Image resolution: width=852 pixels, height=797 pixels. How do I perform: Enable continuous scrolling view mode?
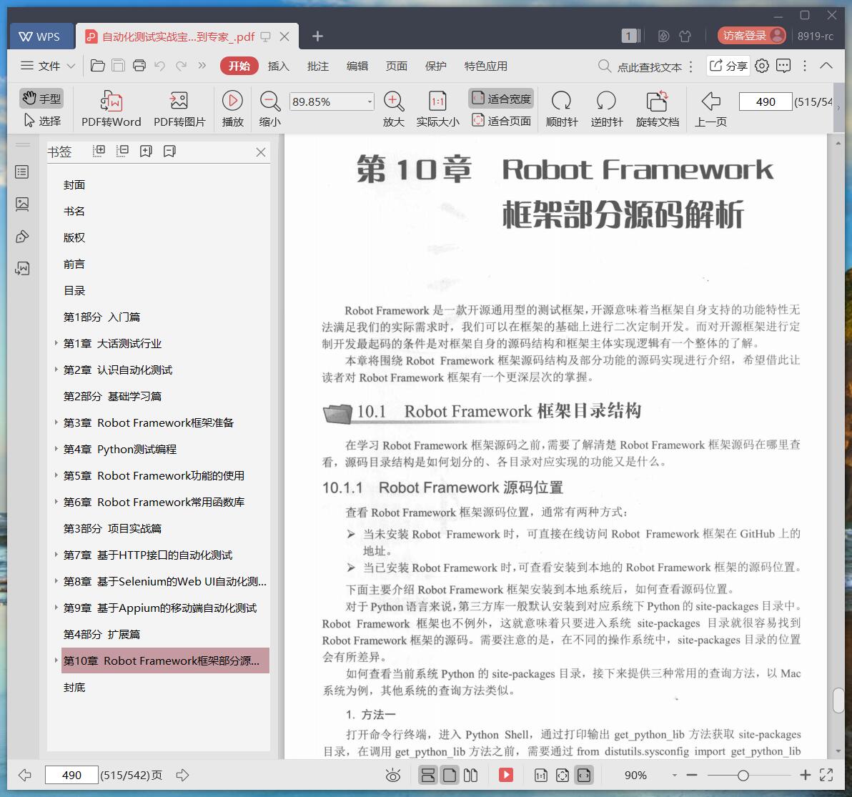coord(427,776)
